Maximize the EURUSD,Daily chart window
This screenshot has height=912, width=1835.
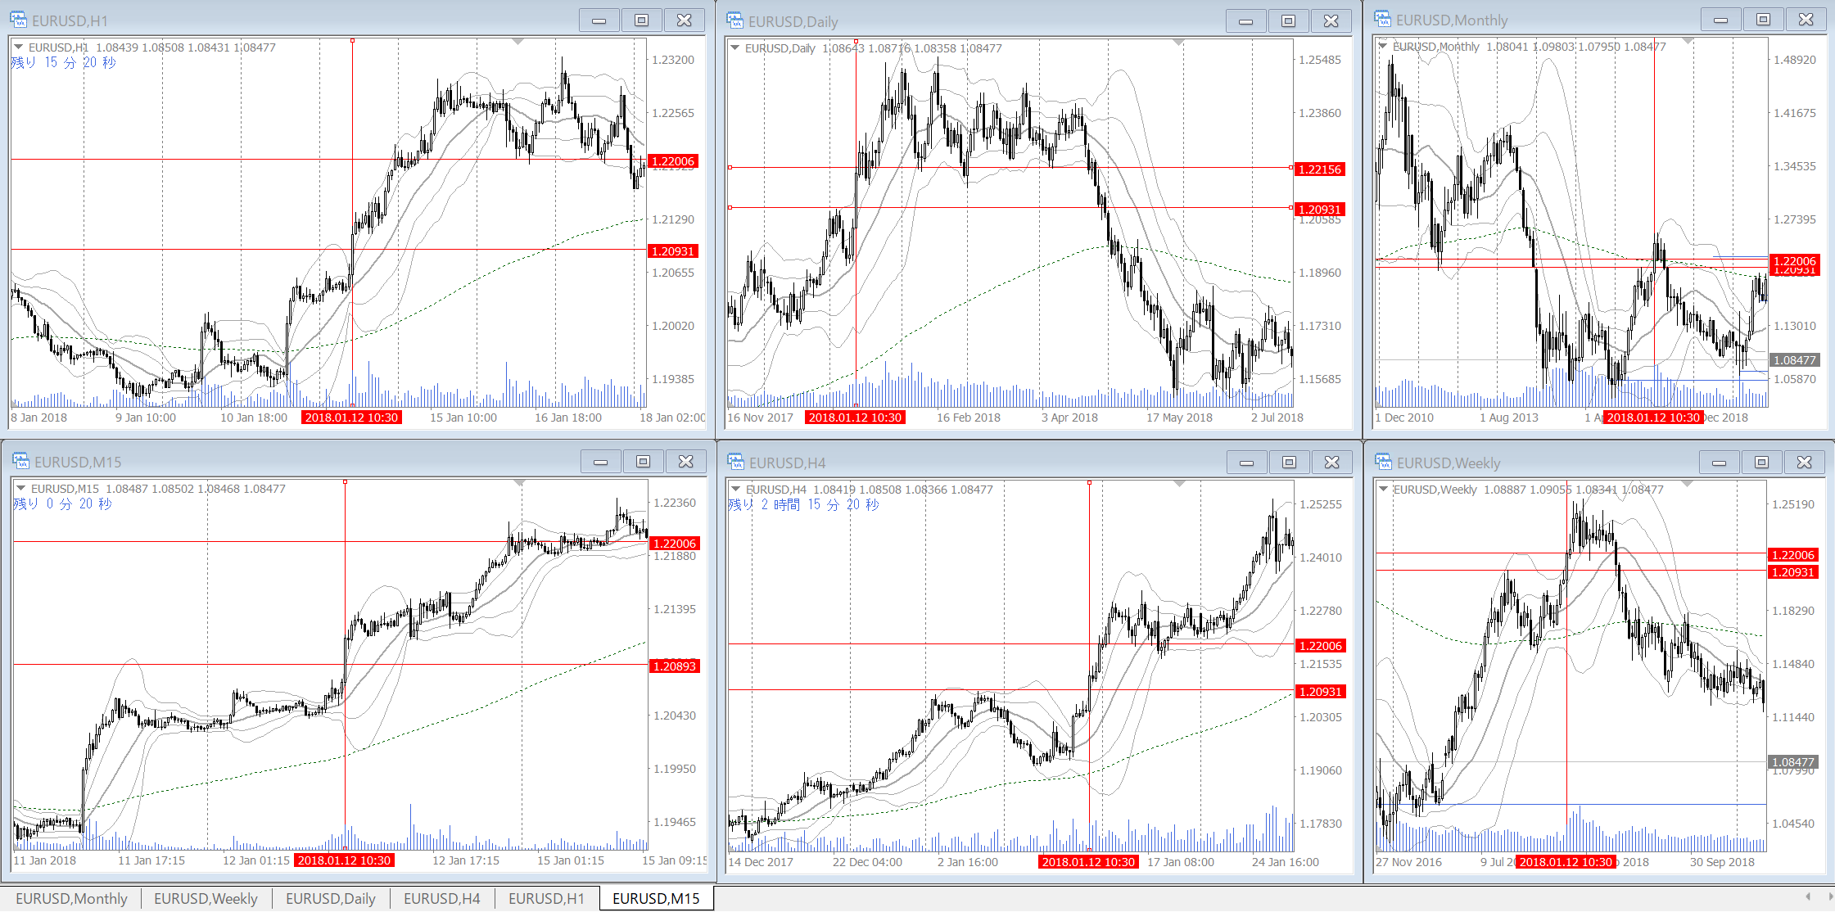coord(1289,21)
